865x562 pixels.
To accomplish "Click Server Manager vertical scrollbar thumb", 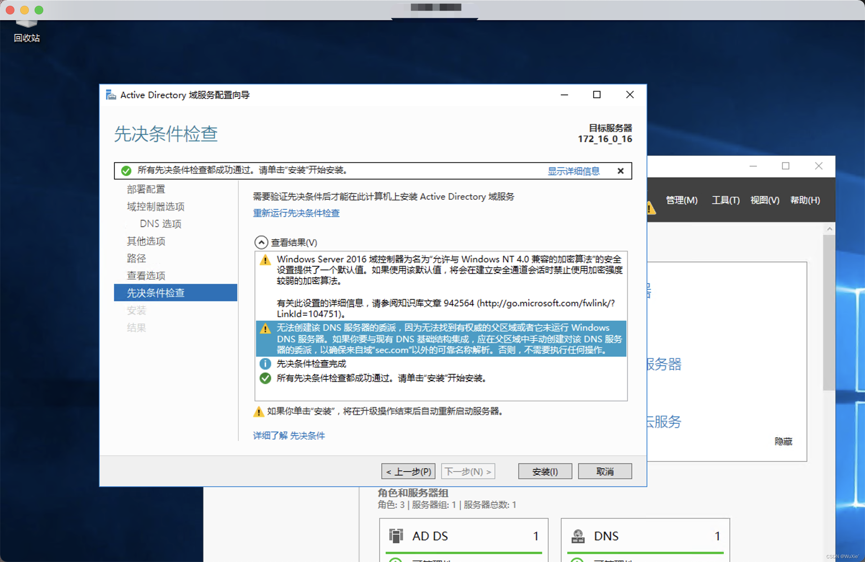I will [829, 313].
